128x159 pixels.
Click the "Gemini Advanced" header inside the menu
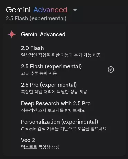coord(43,34)
